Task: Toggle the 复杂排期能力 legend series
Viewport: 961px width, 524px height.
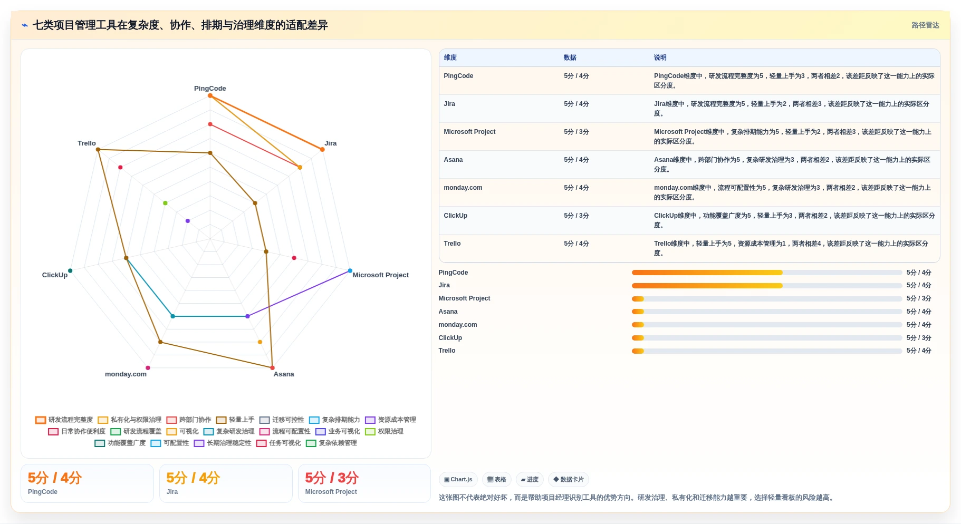Action: point(334,420)
